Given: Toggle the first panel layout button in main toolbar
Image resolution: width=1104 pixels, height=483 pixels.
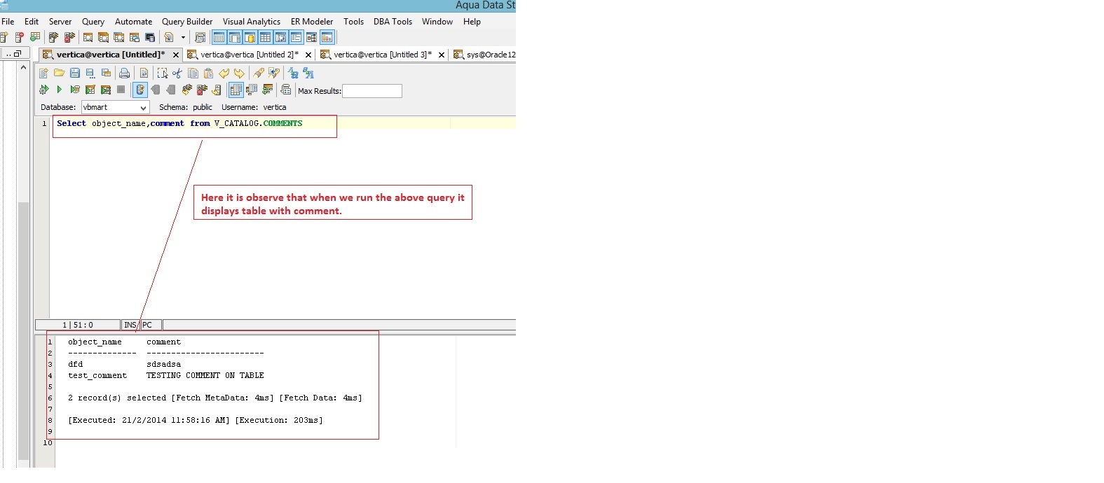Looking at the screenshot, I should (x=219, y=37).
